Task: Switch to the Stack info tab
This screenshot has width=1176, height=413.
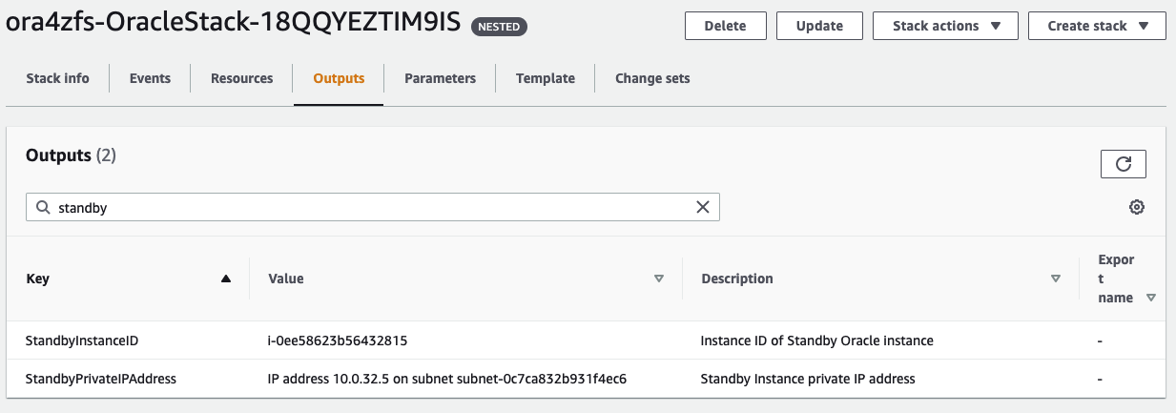Action: coord(57,78)
